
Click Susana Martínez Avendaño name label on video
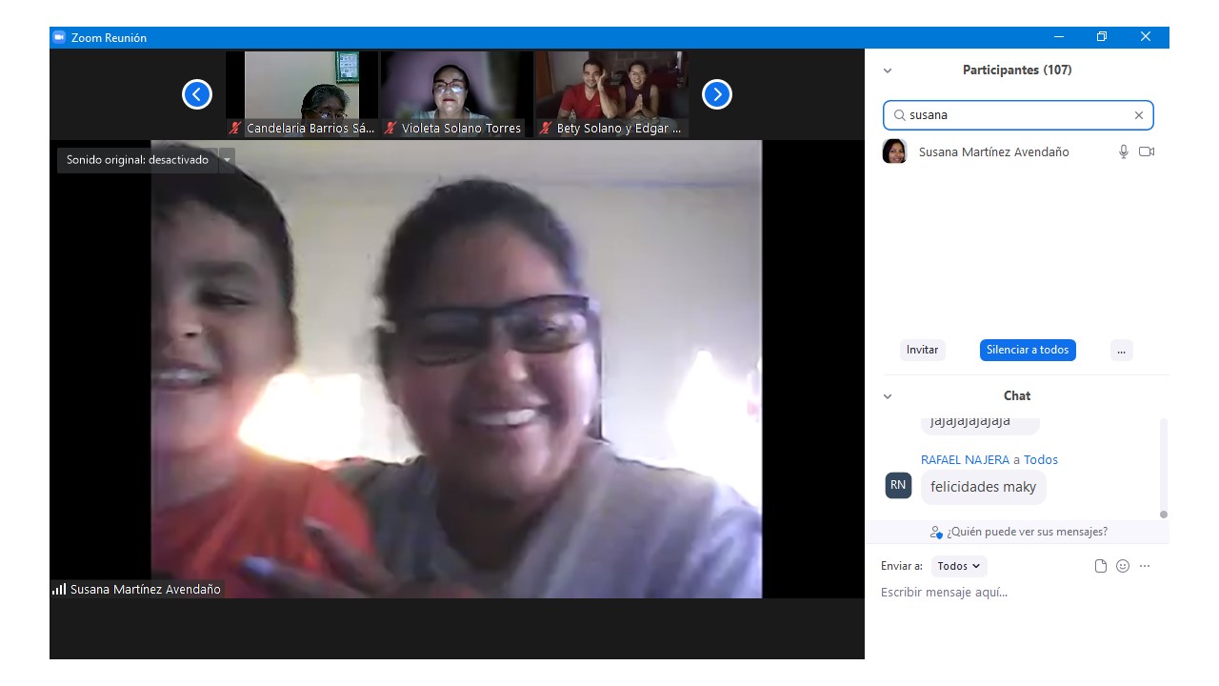point(146,590)
